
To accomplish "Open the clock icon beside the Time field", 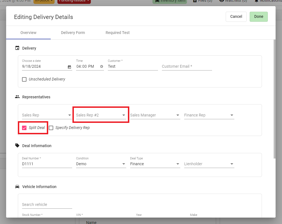I will [101, 67].
